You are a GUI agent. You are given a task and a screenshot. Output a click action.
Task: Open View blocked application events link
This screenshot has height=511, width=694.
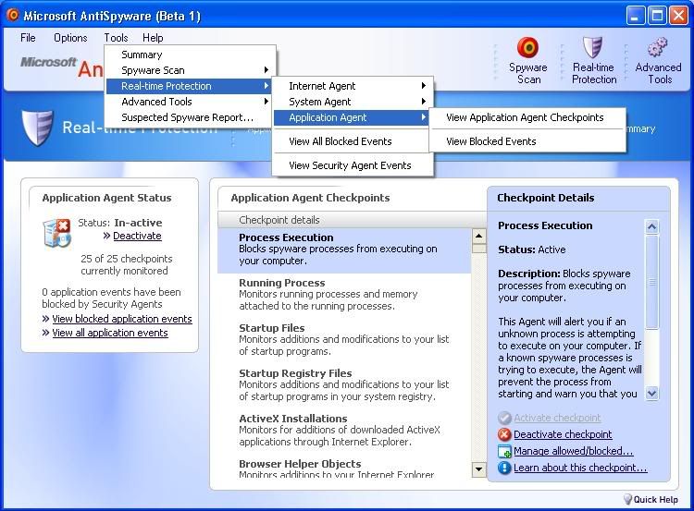[x=122, y=319]
